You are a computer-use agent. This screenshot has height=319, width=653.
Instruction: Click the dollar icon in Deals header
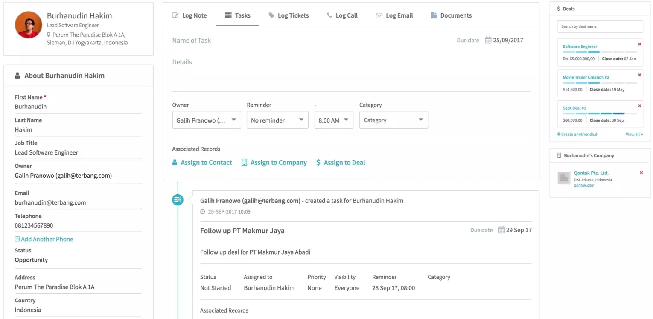point(559,9)
